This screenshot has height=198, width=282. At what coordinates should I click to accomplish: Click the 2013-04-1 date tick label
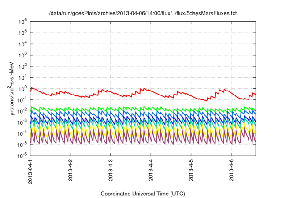pyautogui.click(x=30, y=171)
